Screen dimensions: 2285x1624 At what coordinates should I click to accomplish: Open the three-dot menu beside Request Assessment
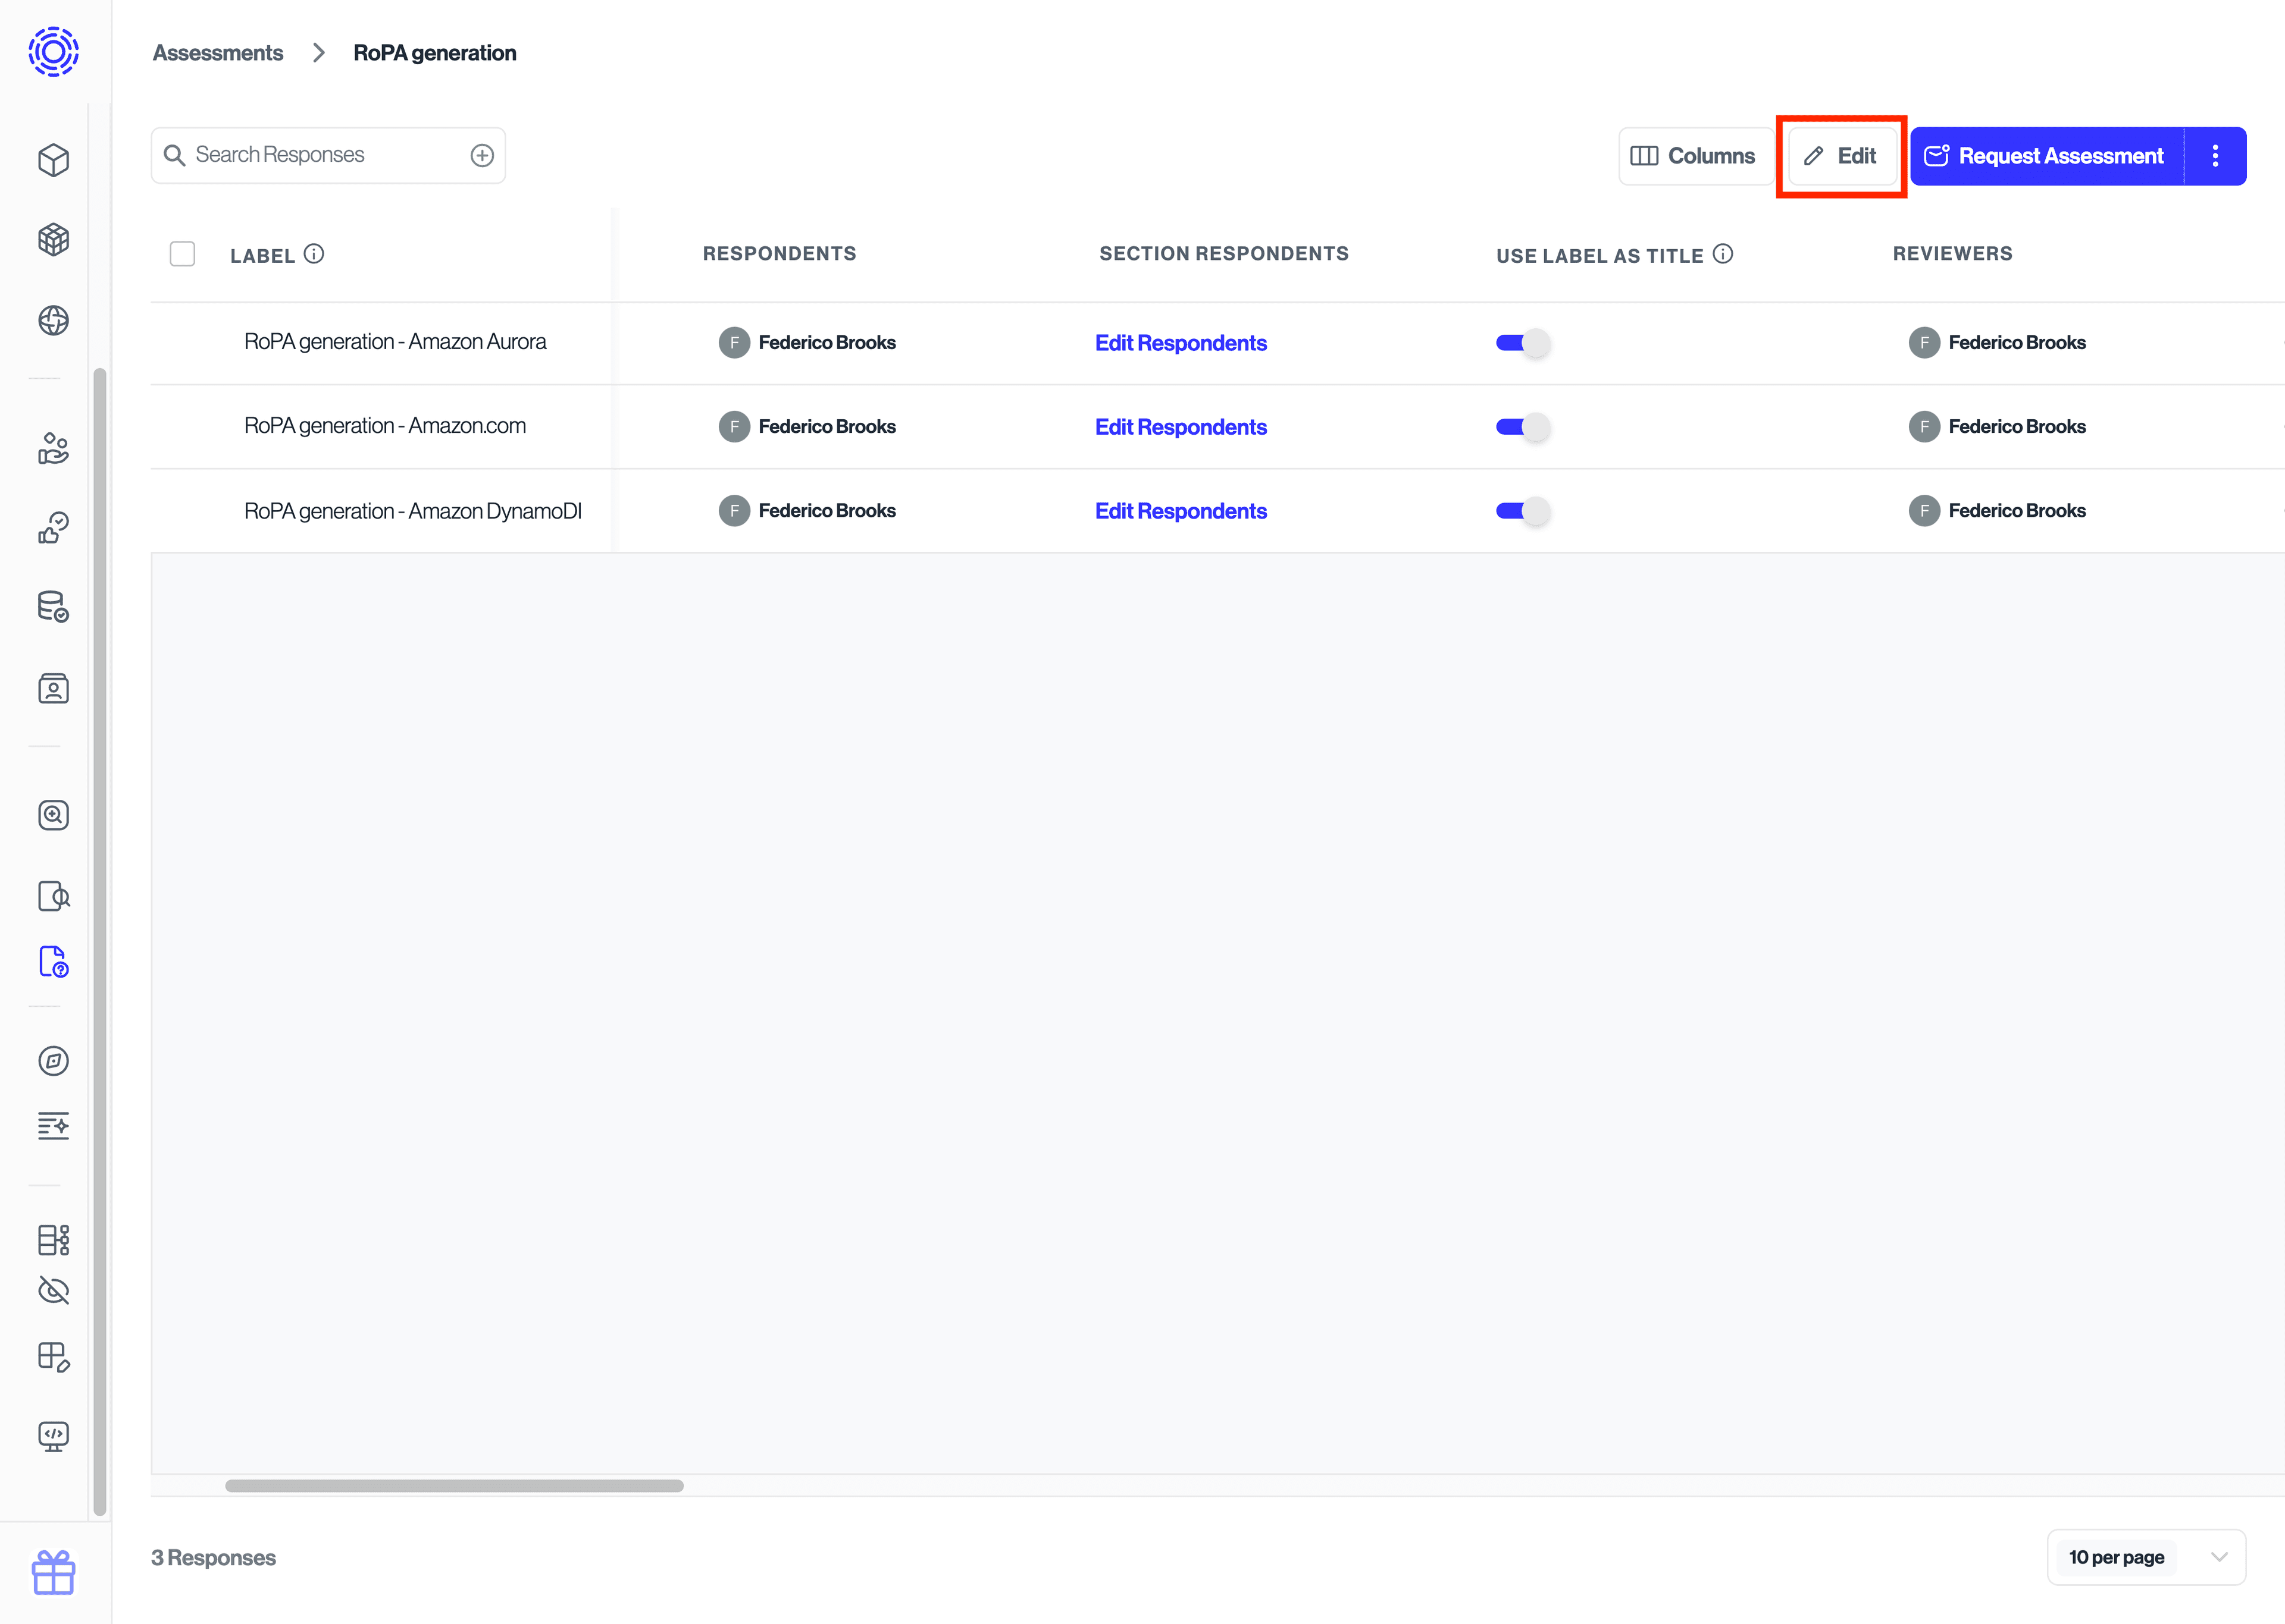(2215, 156)
